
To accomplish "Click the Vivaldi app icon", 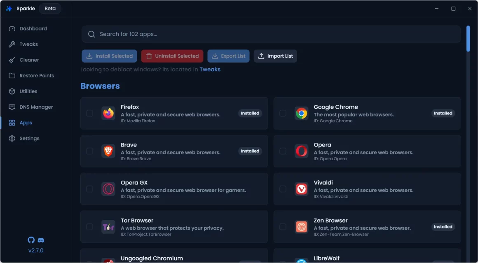I will click(301, 189).
